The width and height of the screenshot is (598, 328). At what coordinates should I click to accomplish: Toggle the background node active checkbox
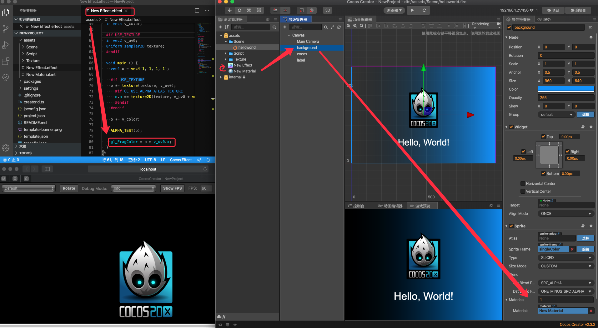[509, 27]
